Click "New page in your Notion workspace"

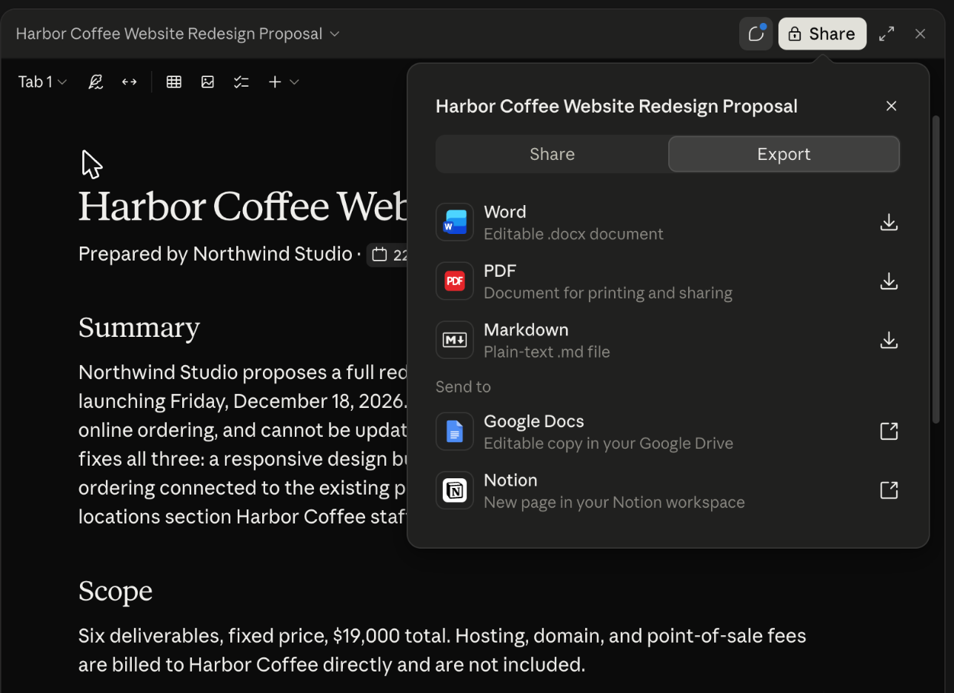pos(614,503)
